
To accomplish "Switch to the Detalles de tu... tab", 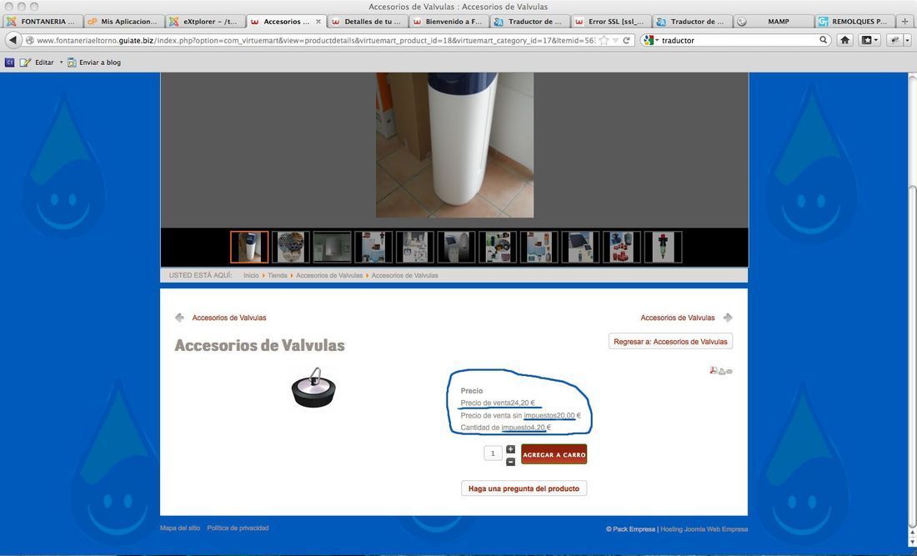I will tap(368, 22).
